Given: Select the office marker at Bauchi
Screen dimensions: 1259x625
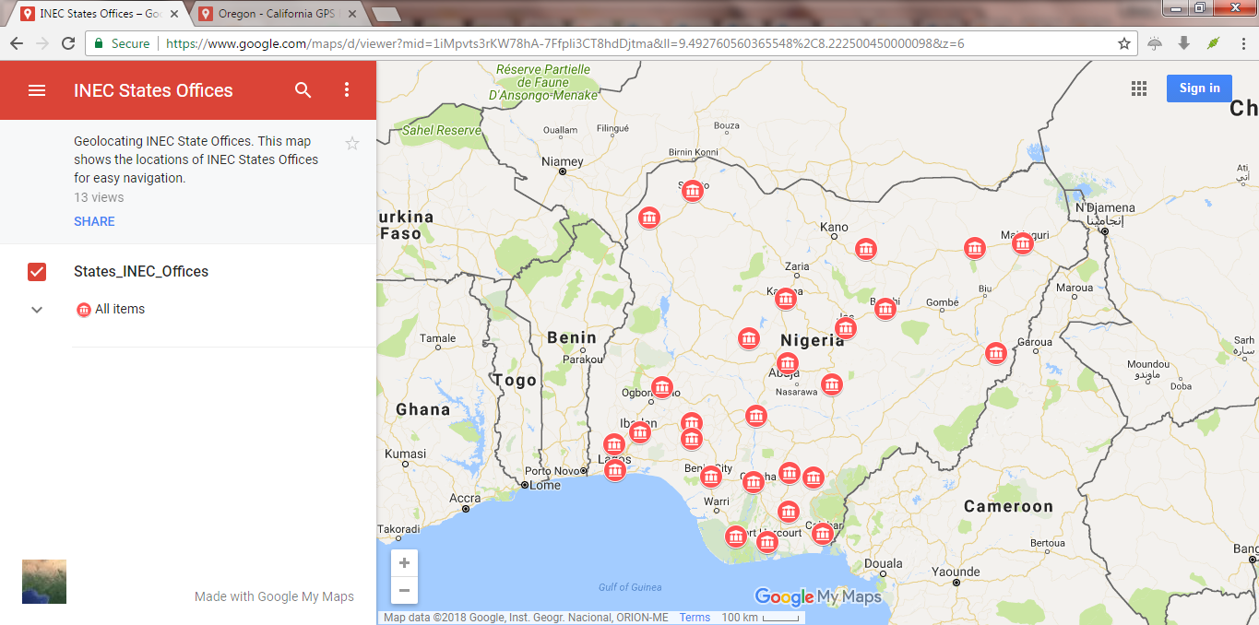Looking at the screenshot, I should click(885, 309).
